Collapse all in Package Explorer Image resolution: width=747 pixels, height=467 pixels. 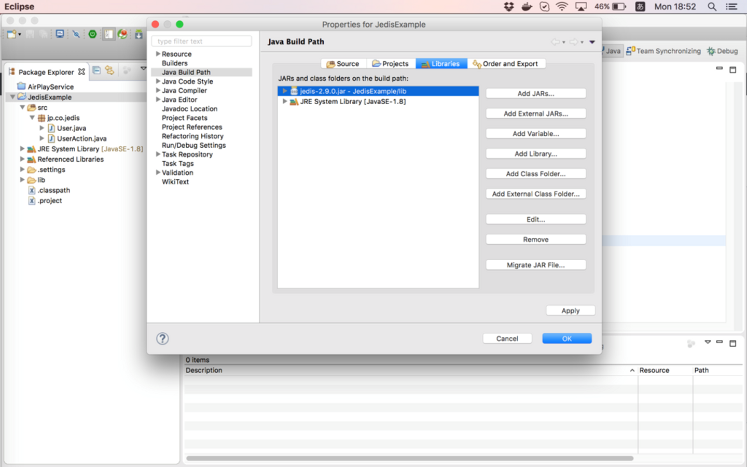[96, 70]
